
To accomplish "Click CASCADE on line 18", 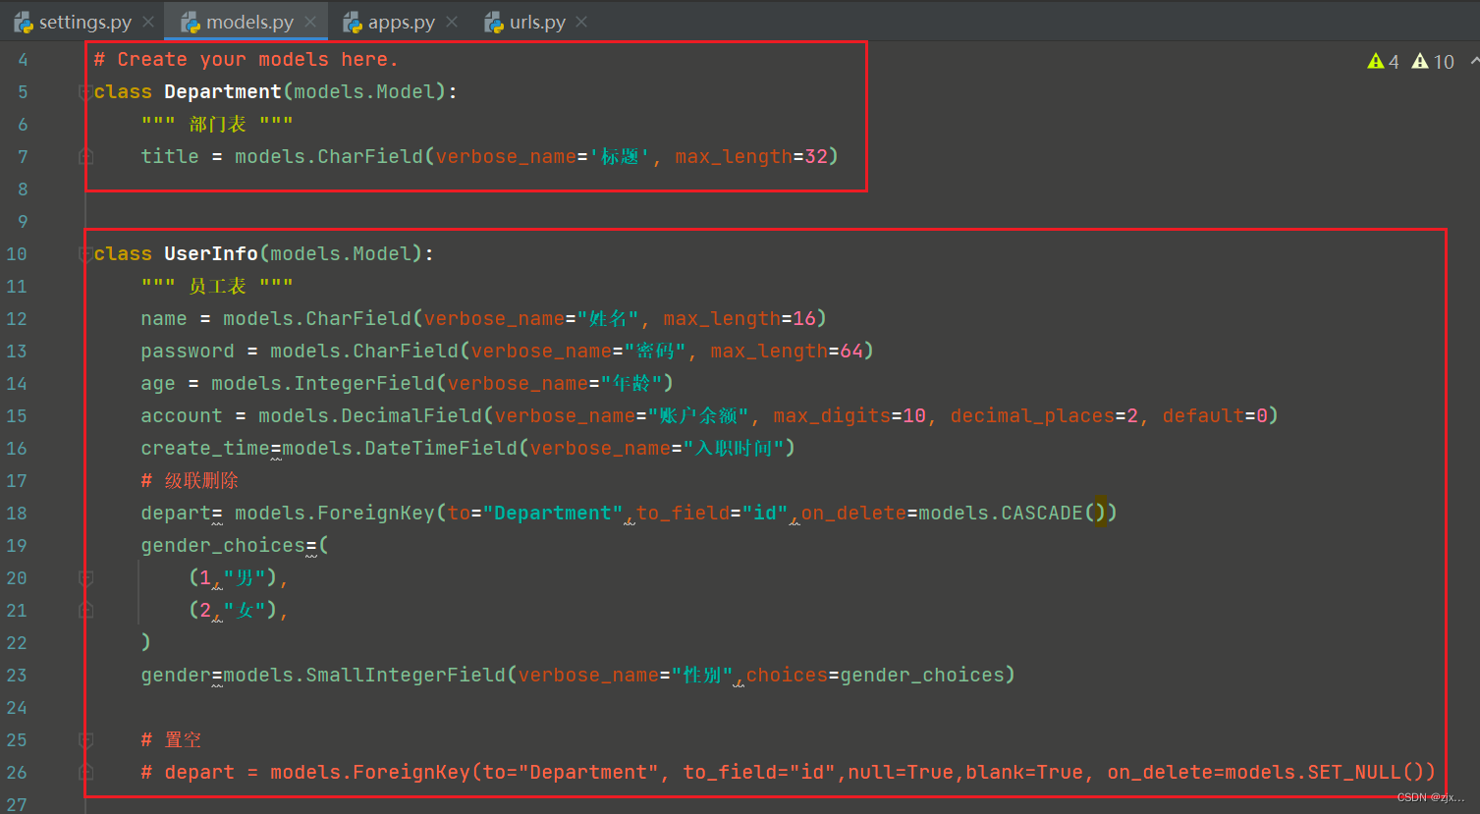I will [1042, 514].
